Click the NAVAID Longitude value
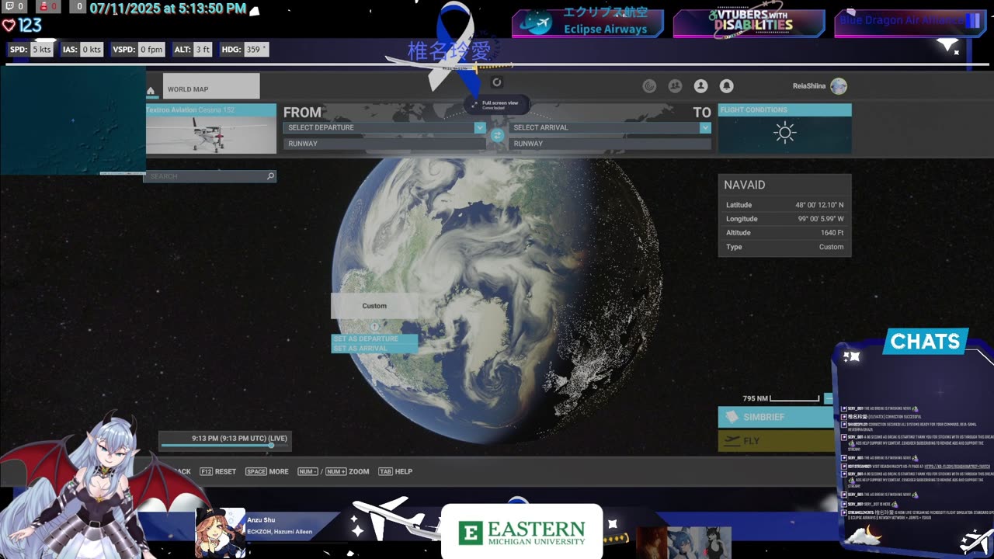This screenshot has width=994, height=559. [x=821, y=219]
